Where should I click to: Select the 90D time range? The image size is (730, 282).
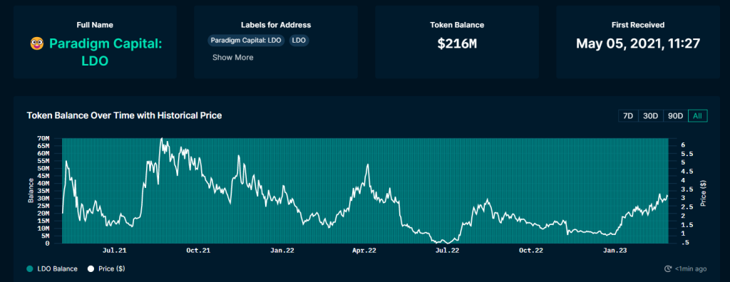[x=675, y=116]
